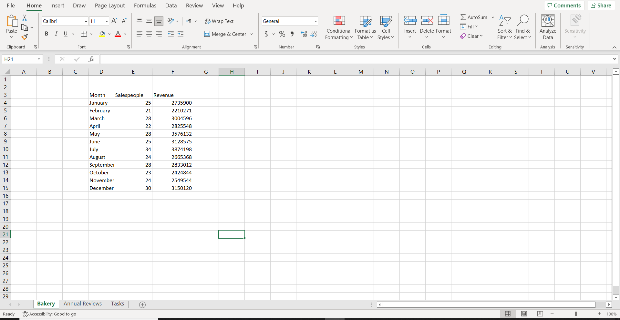Switch to Page Layout view button
620x320 pixels.
(x=524, y=314)
